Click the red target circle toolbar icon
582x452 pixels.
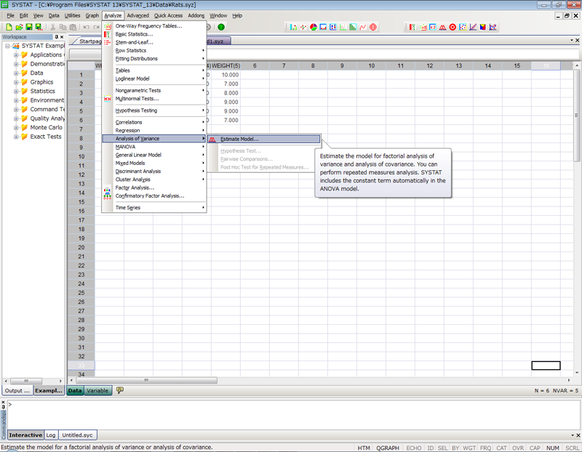pos(453,27)
